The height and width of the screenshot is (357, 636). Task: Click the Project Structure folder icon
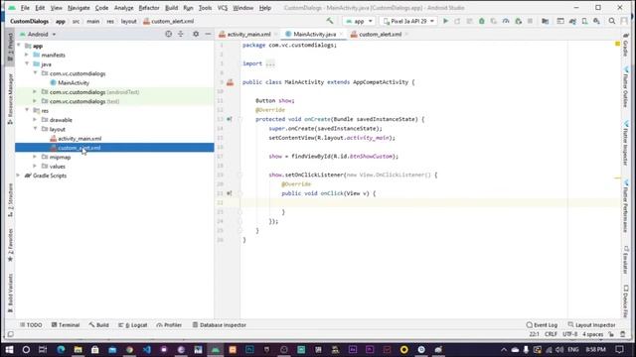click(x=546, y=21)
